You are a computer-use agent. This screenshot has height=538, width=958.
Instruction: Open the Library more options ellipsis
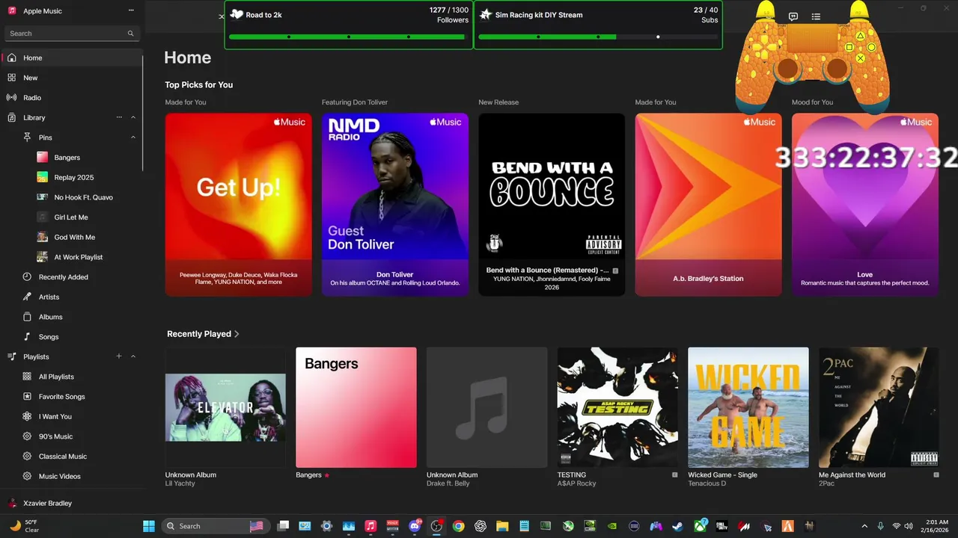click(x=119, y=117)
